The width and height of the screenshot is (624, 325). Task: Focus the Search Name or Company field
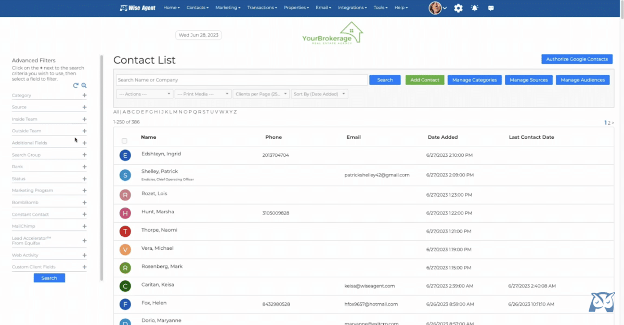242,80
